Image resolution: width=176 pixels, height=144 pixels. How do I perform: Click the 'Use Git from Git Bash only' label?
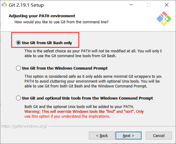(x=47, y=43)
